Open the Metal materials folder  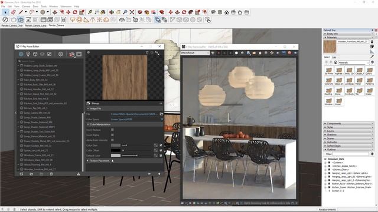click(359, 81)
